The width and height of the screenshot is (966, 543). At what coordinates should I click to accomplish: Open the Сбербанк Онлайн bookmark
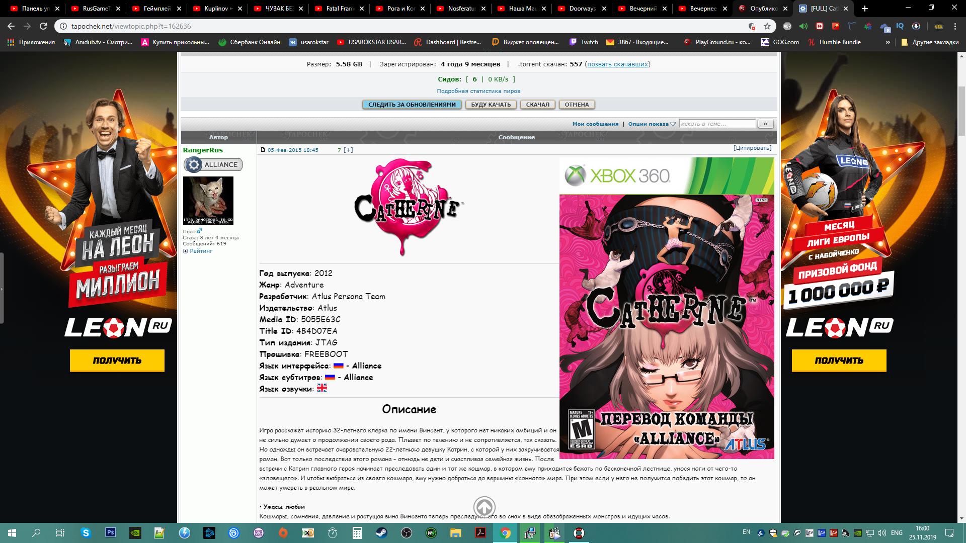(x=250, y=42)
